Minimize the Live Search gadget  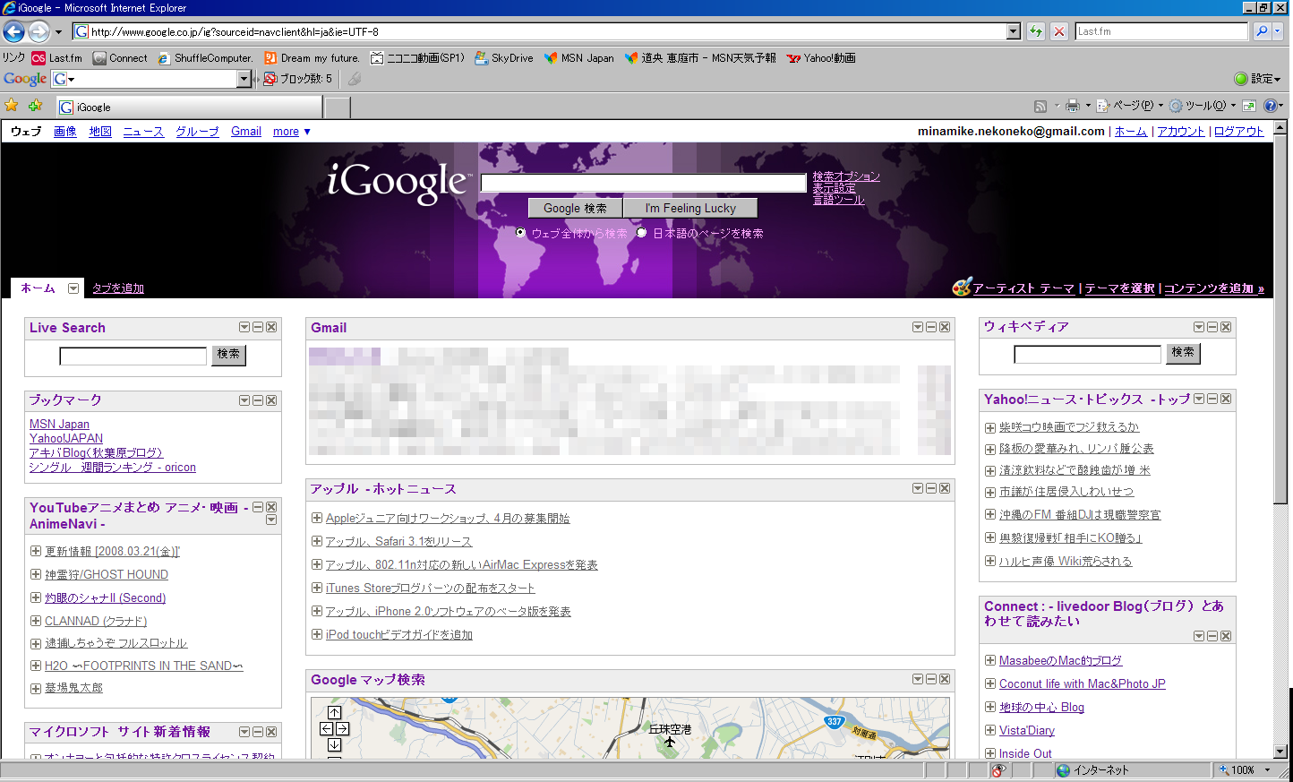(258, 328)
